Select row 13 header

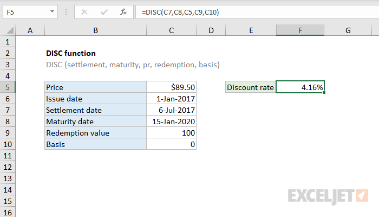8,178
